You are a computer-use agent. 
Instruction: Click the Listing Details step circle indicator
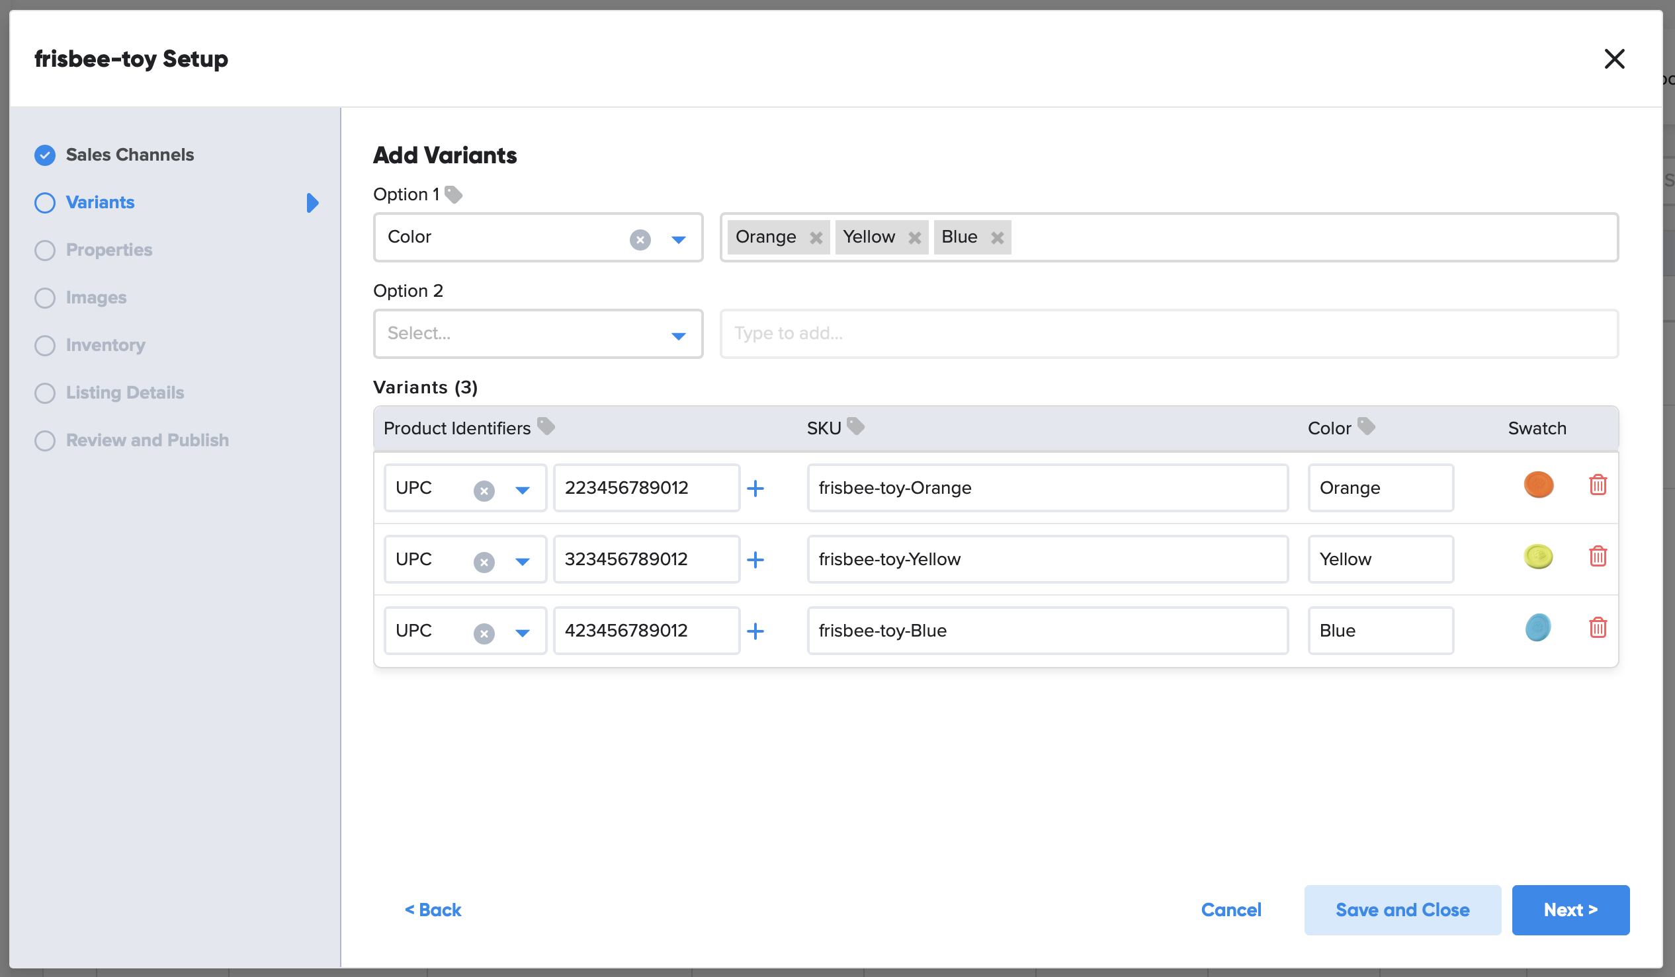pos(44,393)
